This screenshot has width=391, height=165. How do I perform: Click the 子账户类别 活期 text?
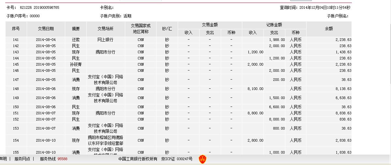click(116, 16)
